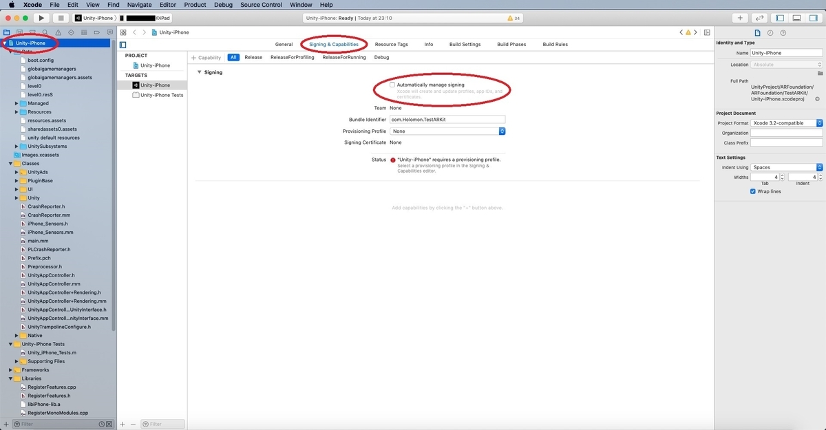Collapse the Signing section
The width and height of the screenshot is (826, 430).
(x=200, y=72)
